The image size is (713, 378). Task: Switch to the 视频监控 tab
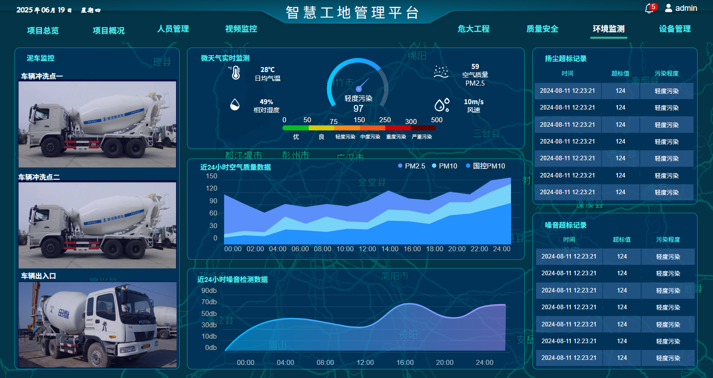(x=241, y=29)
